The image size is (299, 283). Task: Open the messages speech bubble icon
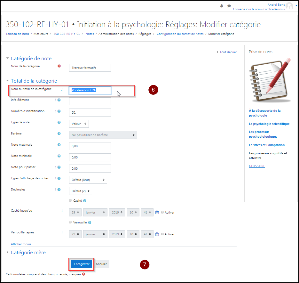coord(229,6)
